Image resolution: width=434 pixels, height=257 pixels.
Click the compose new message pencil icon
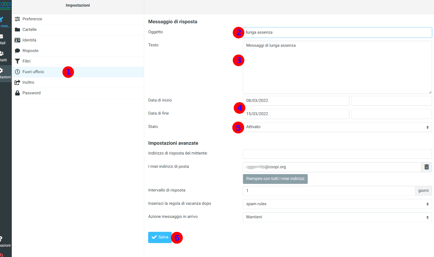point(2,19)
